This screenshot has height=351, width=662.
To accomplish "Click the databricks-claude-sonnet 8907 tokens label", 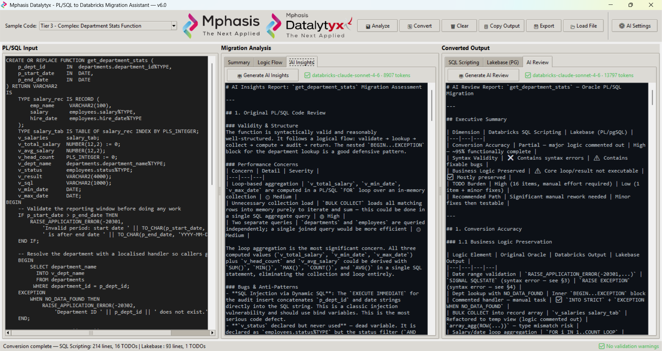I will pos(361,75).
